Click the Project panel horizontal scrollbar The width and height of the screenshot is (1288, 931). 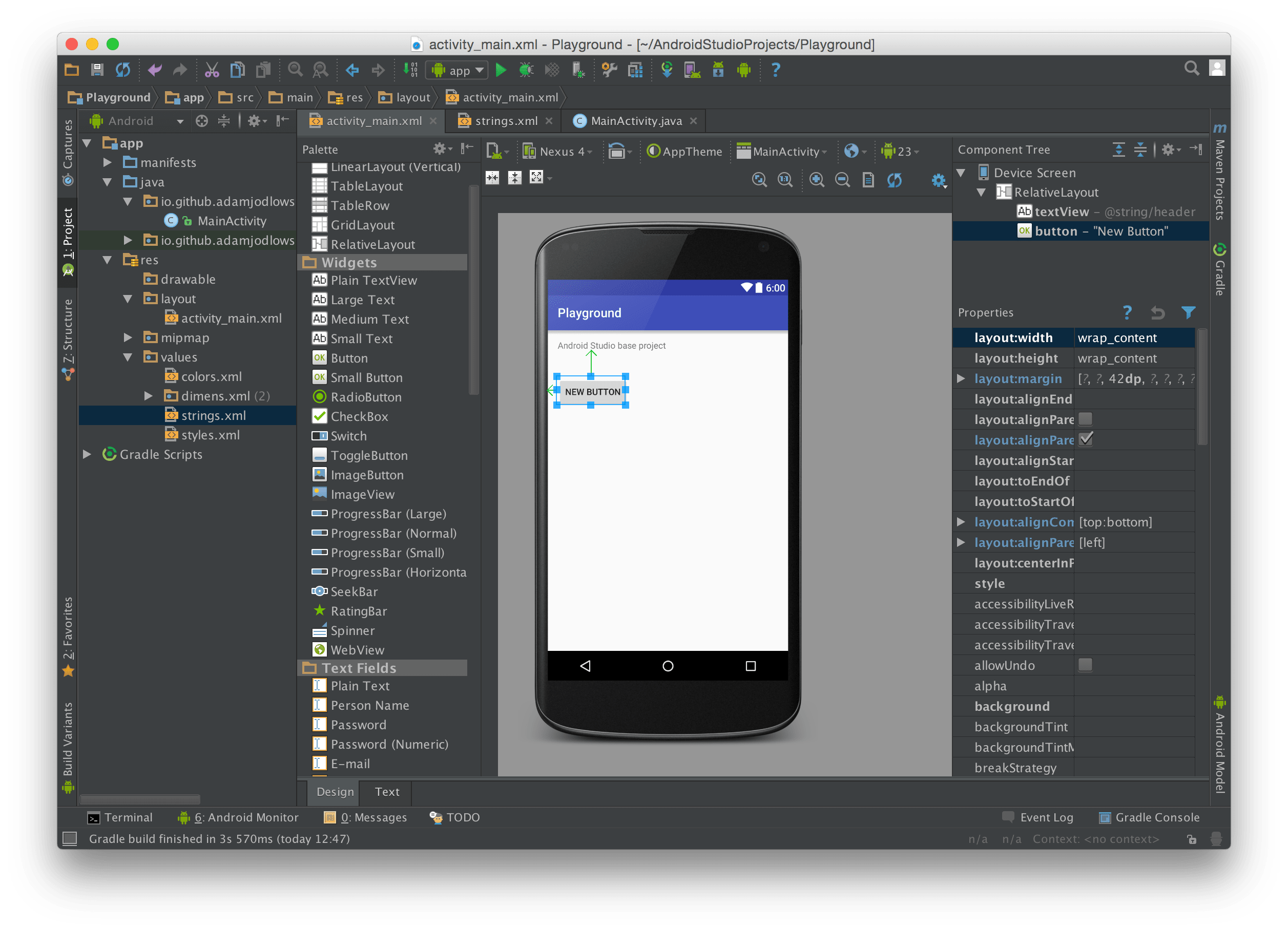coord(140,799)
